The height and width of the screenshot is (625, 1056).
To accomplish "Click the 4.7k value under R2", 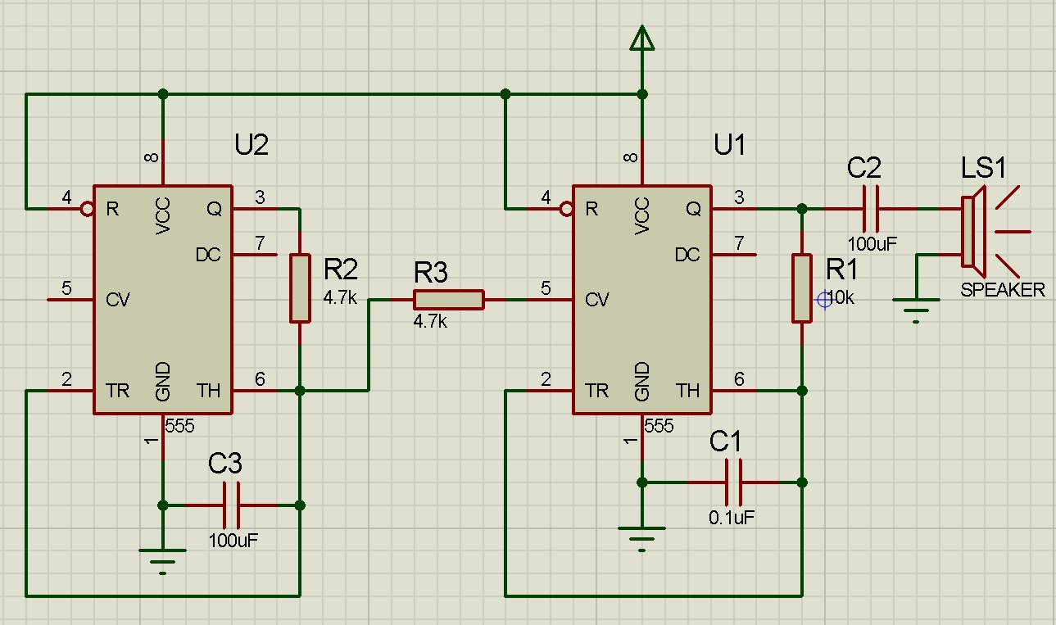I will (x=340, y=297).
